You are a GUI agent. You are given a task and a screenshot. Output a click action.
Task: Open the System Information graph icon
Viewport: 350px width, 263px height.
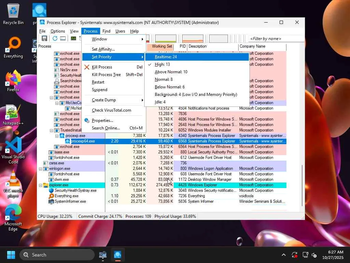[x=73, y=38]
